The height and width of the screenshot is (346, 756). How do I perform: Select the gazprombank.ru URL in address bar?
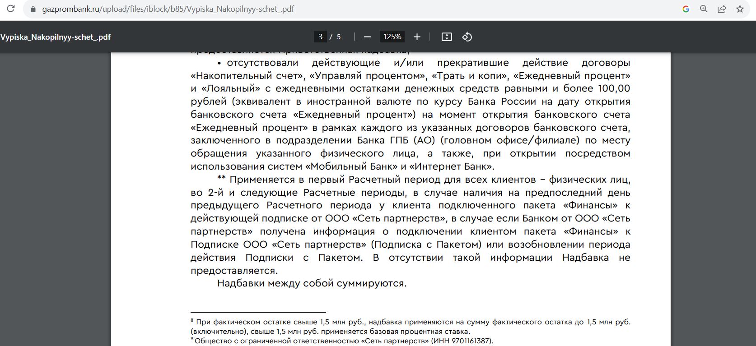(x=168, y=9)
